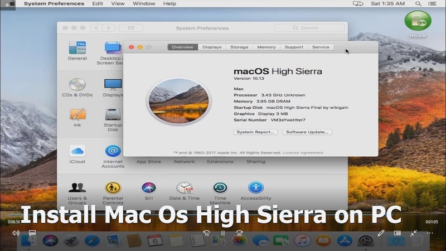The width and height of the screenshot is (446, 251).
Task: Pause the video playback
Action: 222,233
